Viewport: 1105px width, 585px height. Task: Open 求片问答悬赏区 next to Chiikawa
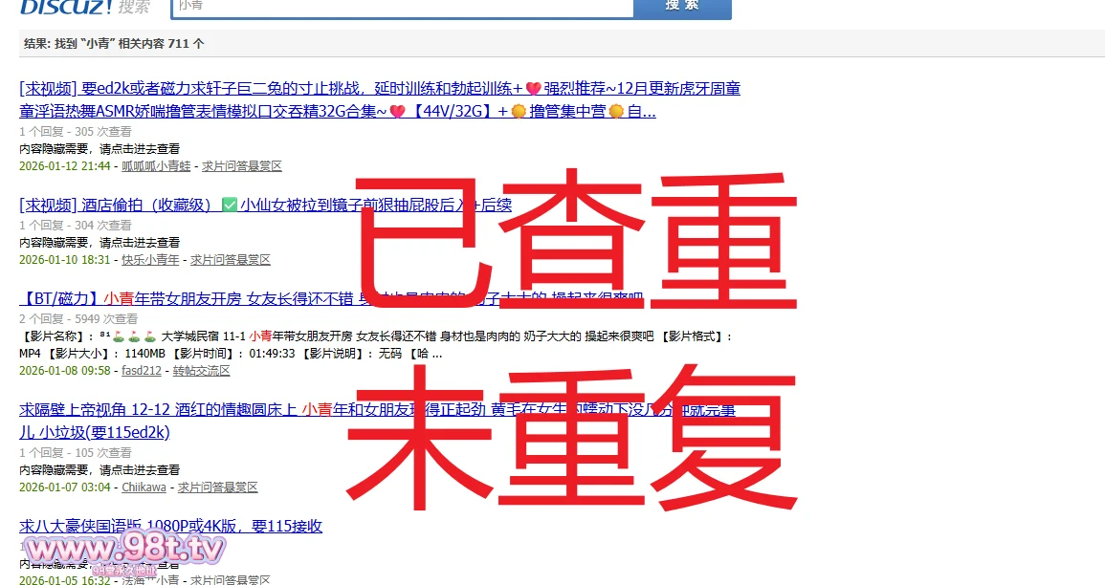[218, 487]
